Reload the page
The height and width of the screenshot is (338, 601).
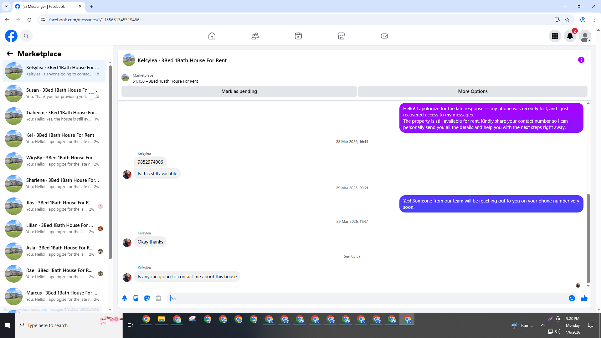(x=29, y=20)
